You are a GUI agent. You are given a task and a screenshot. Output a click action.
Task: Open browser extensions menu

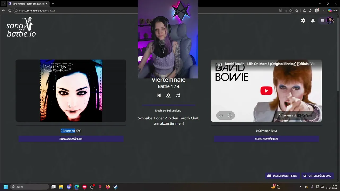[297, 11]
